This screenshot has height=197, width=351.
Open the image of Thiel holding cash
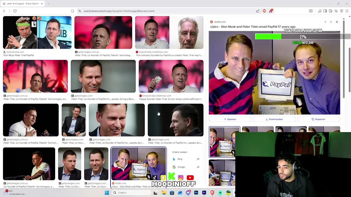(x=171, y=76)
